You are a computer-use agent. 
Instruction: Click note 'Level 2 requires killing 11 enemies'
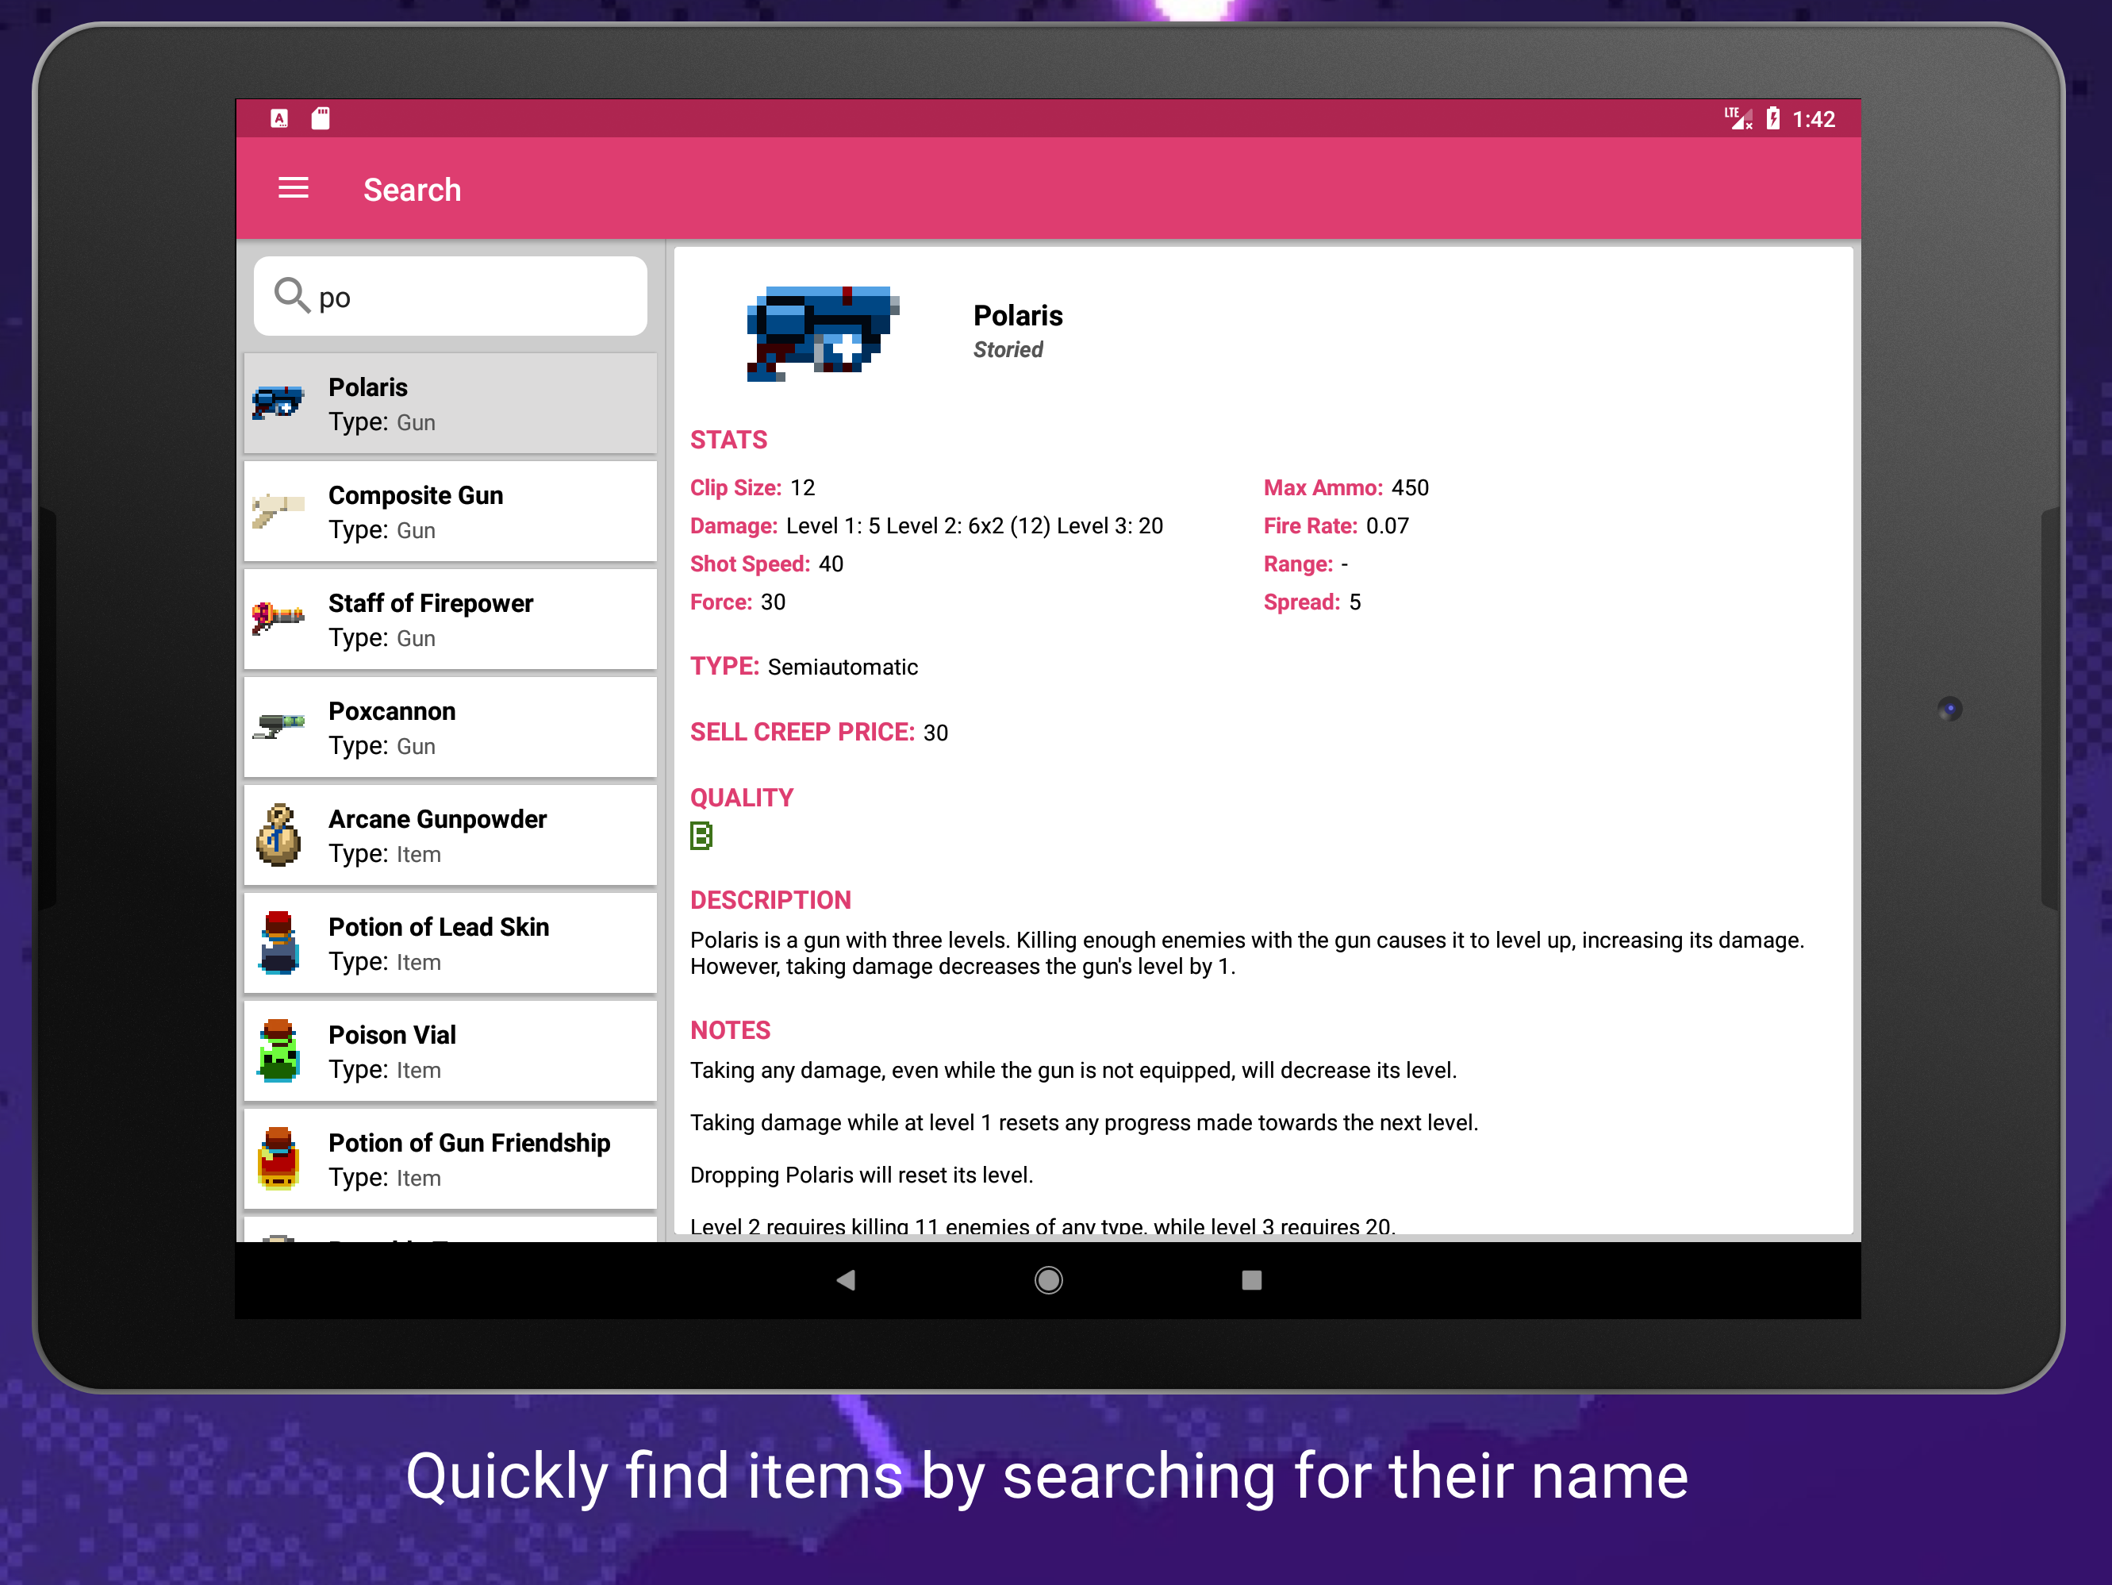(x=1043, y=1225)
